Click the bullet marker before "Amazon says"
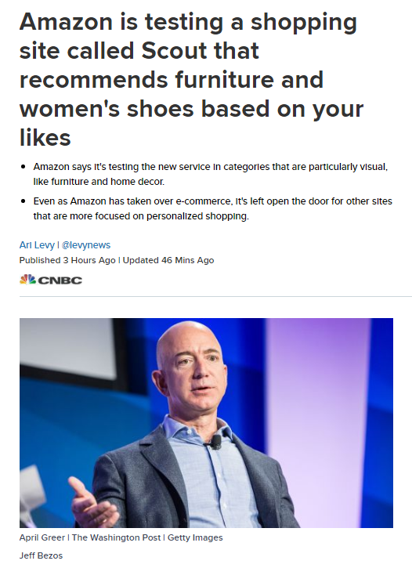The image size is (412, 568). [x=23, y=167]
